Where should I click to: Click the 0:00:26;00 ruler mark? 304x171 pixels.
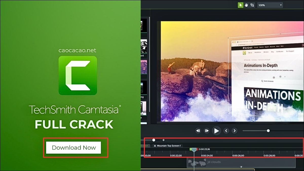pyautogui.click(x=238, y=156)
